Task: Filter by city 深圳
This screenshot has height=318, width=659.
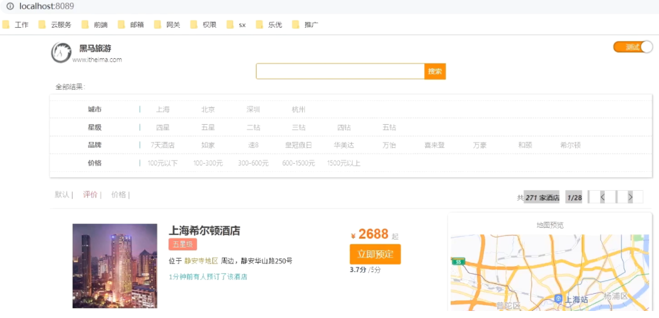Action: click(x=254, y=110)
